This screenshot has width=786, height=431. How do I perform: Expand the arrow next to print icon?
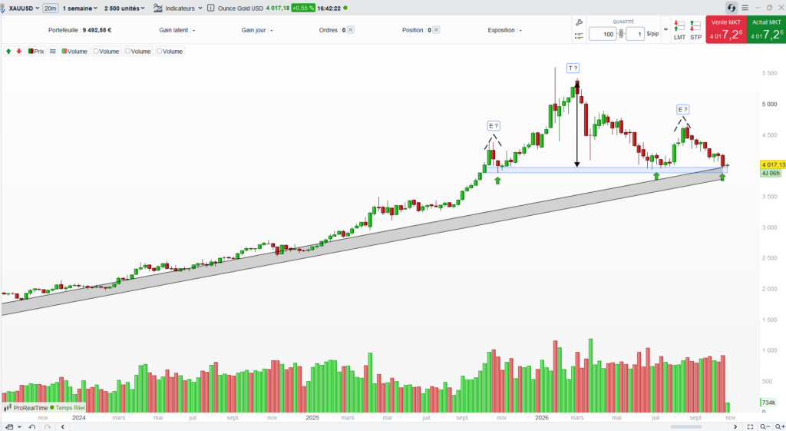(x=19, y=426)
